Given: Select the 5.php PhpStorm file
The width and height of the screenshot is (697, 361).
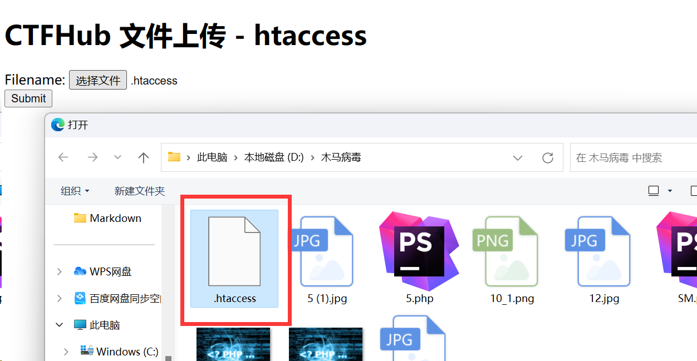Looking at the screenshot, I should (419, 259).
